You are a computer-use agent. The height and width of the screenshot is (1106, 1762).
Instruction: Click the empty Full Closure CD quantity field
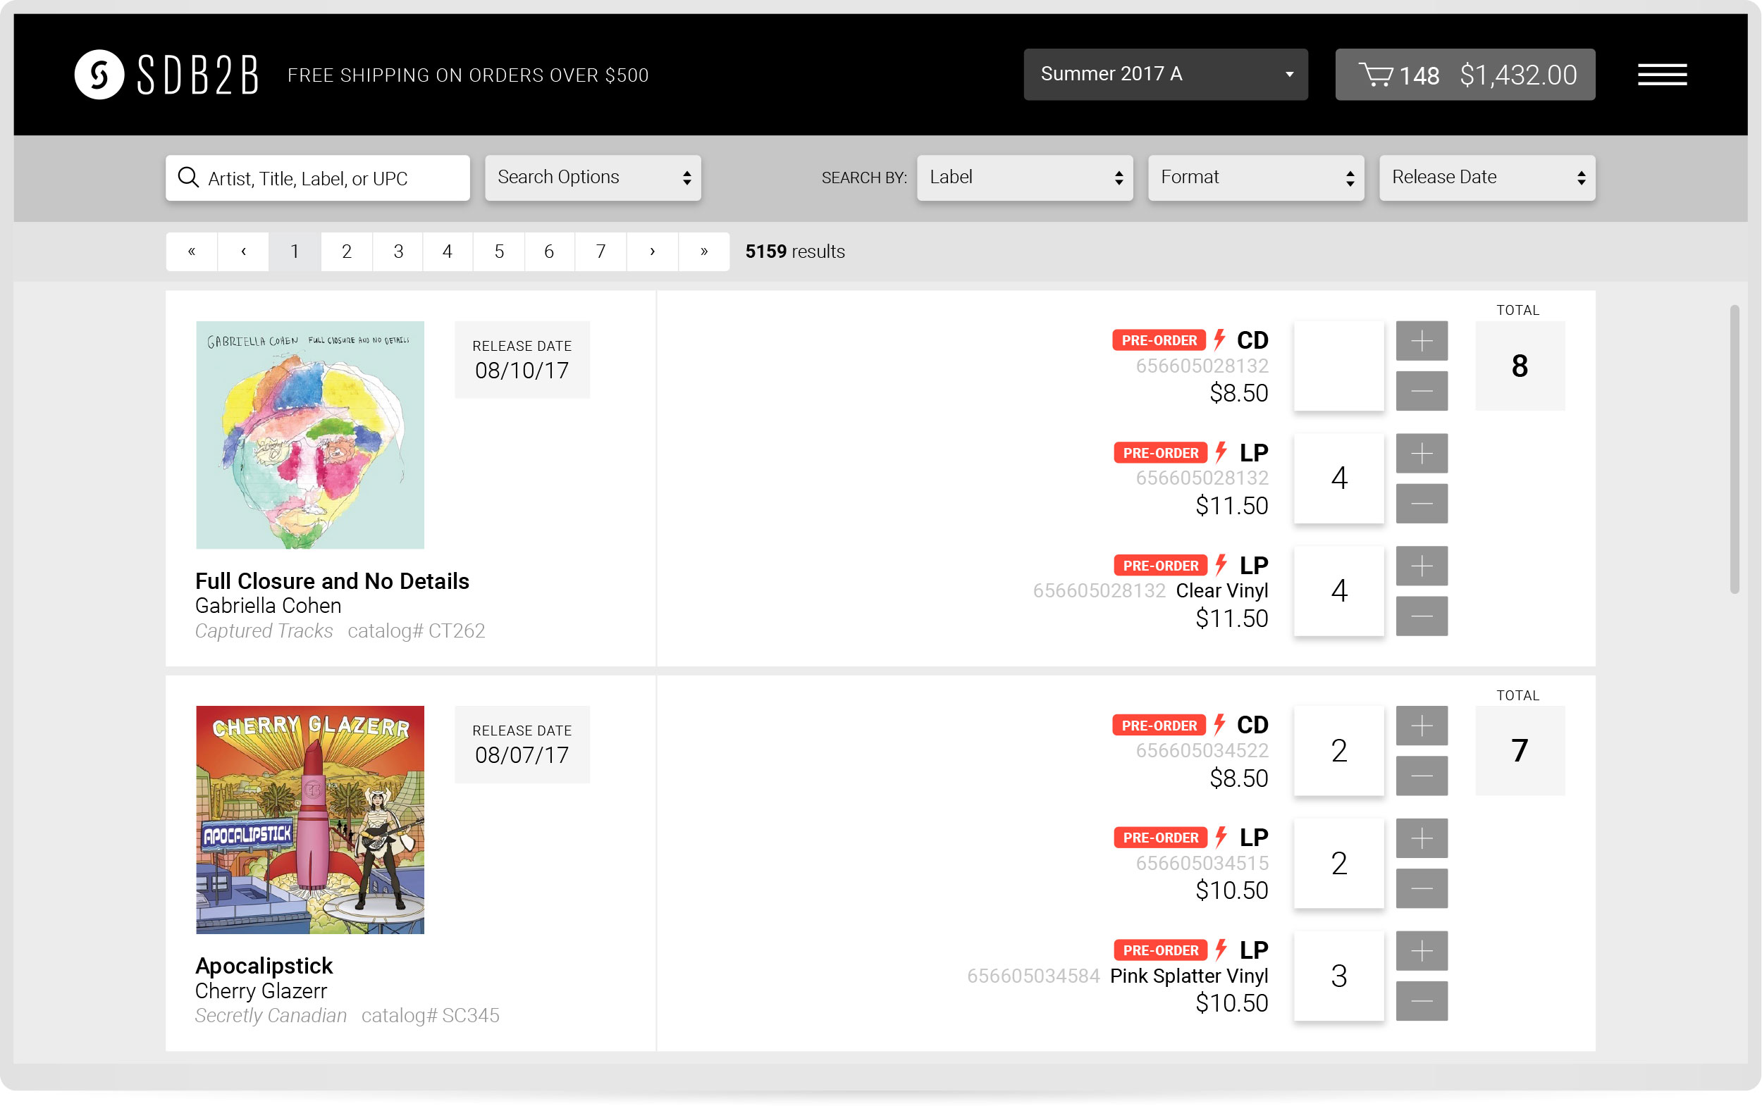(x=1339, y=366)
